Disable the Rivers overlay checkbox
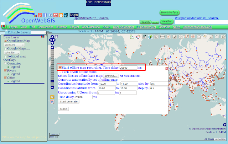Viewport: 228px width, 144px height. tap(5, 70)
